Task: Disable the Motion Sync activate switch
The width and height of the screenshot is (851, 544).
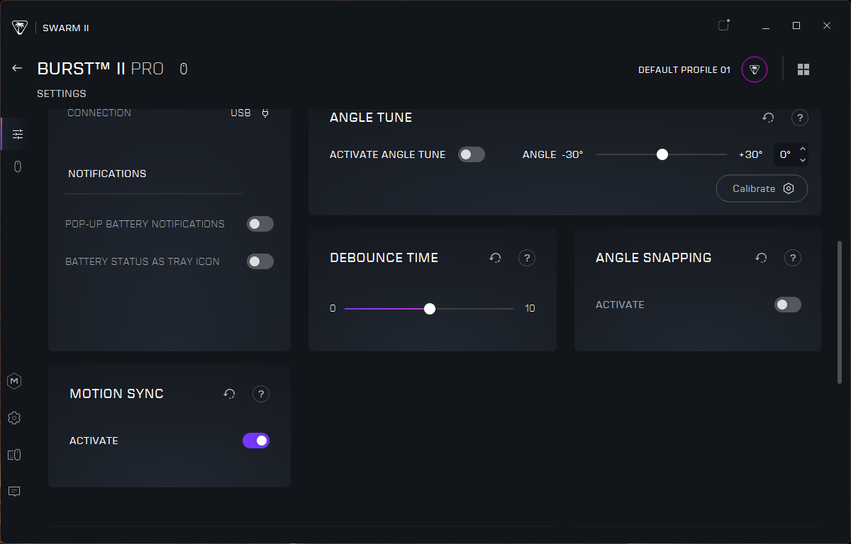Action: click(x=256, y=441)
